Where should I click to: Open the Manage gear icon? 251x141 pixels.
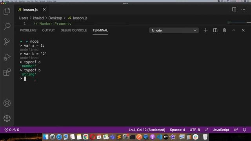click(x=7, y=118)
